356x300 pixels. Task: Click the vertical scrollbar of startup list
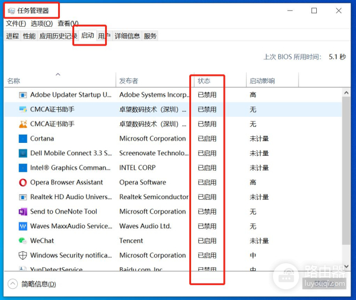click(x=347, y=178)
